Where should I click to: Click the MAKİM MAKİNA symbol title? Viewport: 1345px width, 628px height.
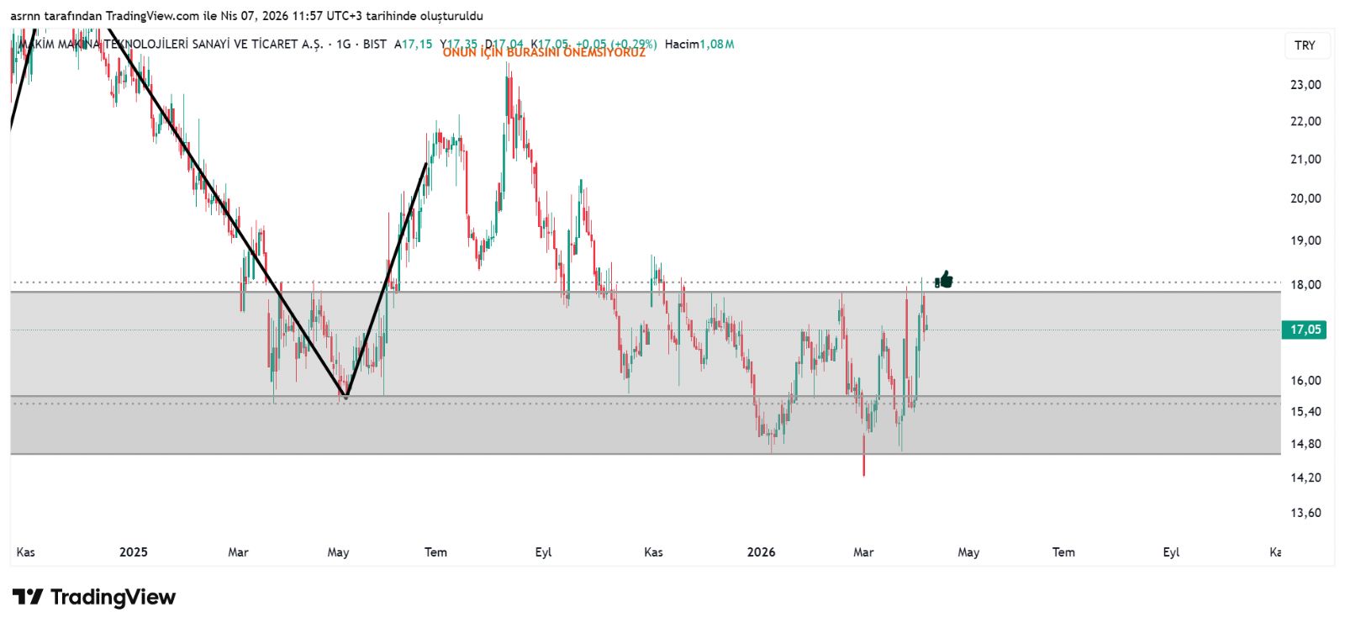pos(170,44)
